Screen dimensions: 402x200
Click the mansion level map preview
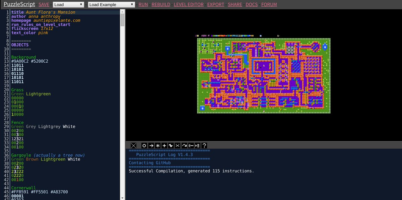coord(264,76)
